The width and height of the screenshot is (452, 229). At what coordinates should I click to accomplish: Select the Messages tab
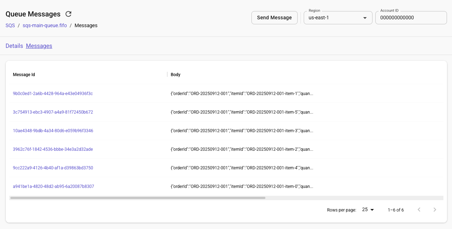[39, 46]
